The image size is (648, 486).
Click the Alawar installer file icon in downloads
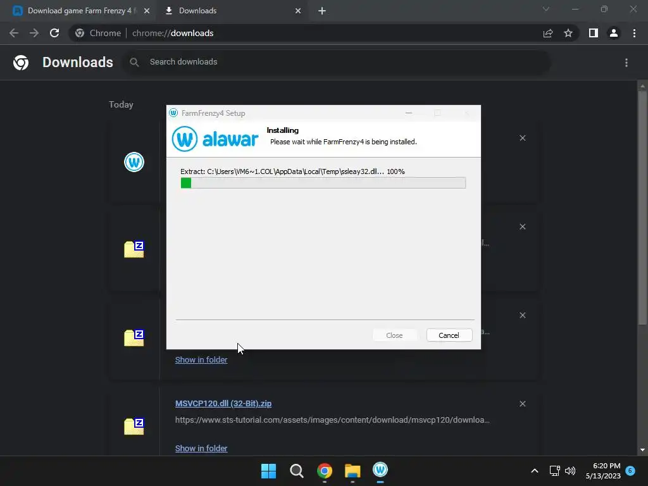click(x=134, y=162)
